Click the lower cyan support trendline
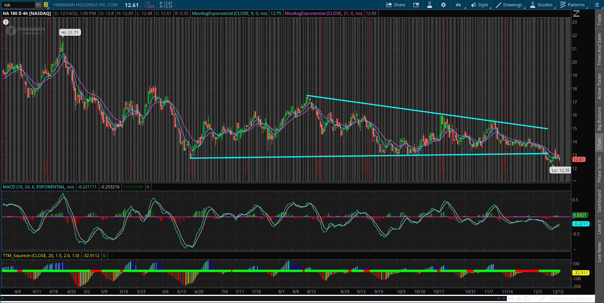 point(368,156)
